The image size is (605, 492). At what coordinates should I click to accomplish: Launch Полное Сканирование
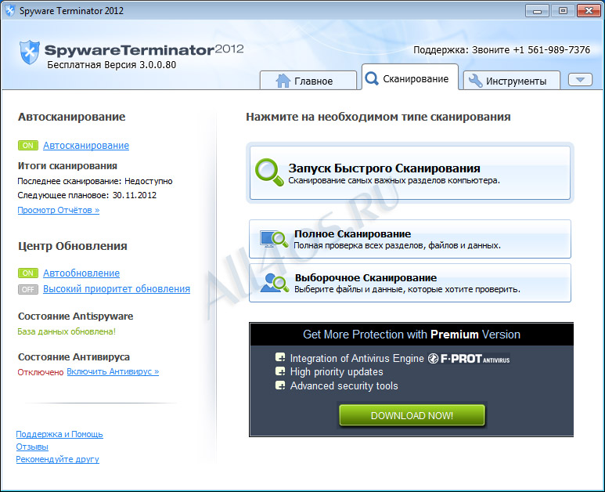point(410,239)
